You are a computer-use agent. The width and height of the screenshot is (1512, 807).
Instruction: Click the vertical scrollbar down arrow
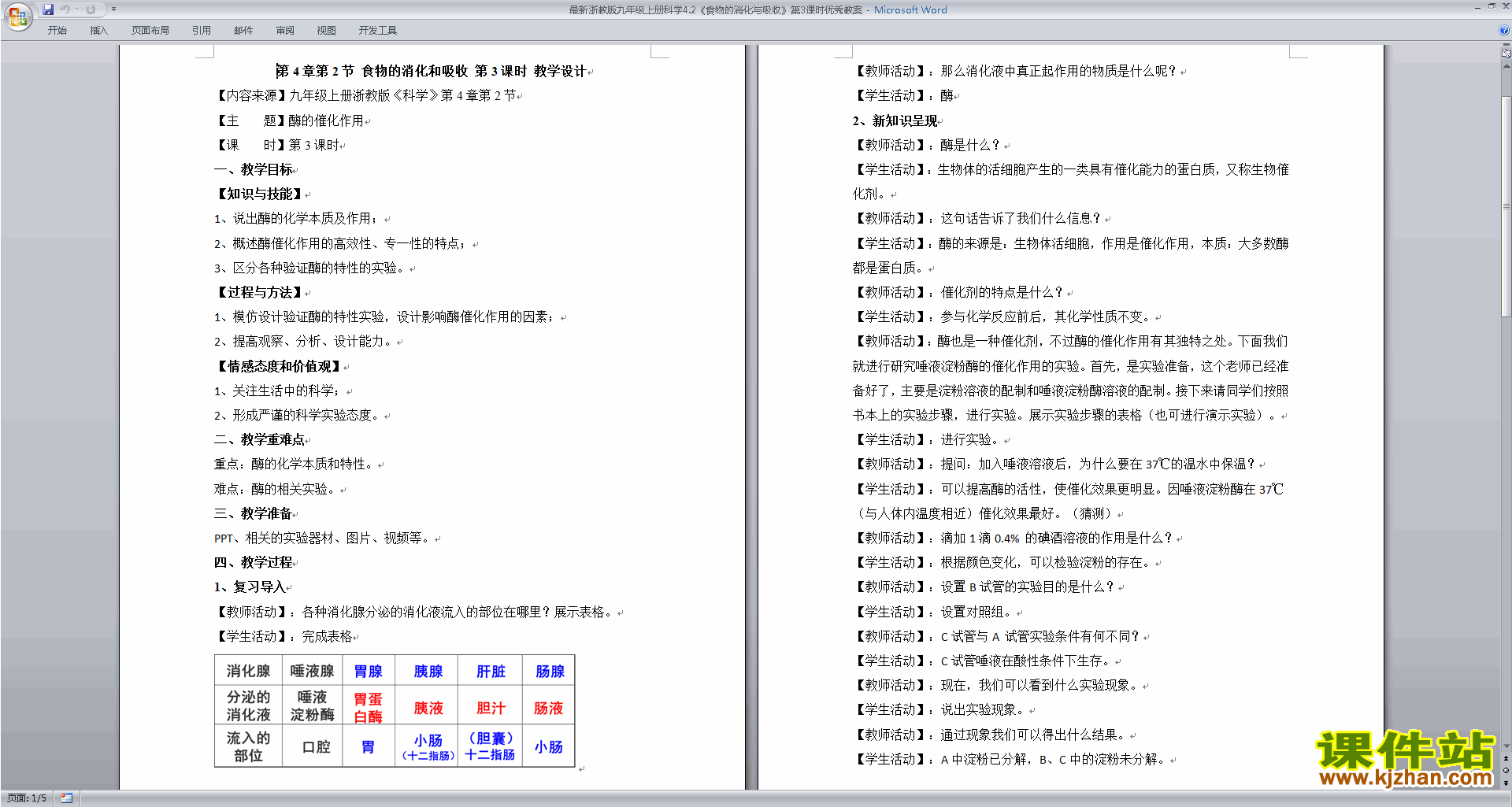coord(1506,746)
